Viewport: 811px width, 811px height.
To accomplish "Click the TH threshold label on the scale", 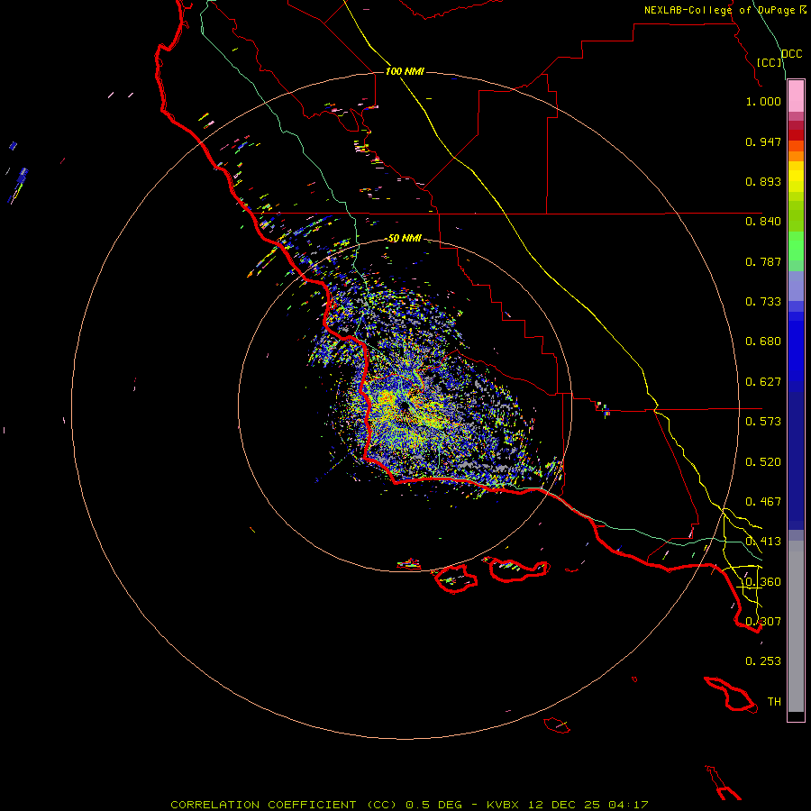I will [x=774, y=702].
